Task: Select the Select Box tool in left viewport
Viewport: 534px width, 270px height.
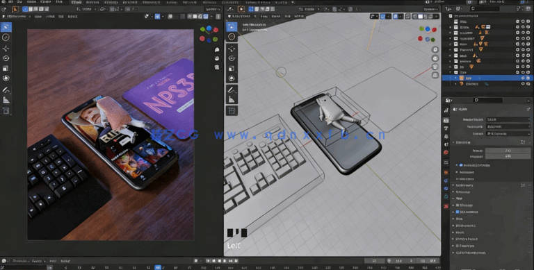Action: click(6, 27)
